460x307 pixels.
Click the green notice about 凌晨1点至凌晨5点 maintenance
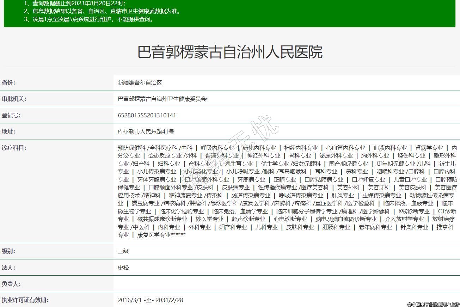(x=89, y=19)
